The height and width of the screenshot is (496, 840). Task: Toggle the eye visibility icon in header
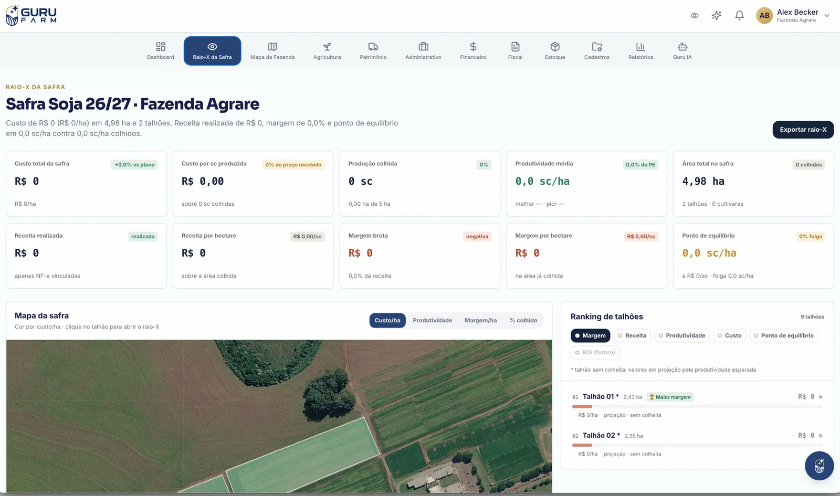(695, 15)
